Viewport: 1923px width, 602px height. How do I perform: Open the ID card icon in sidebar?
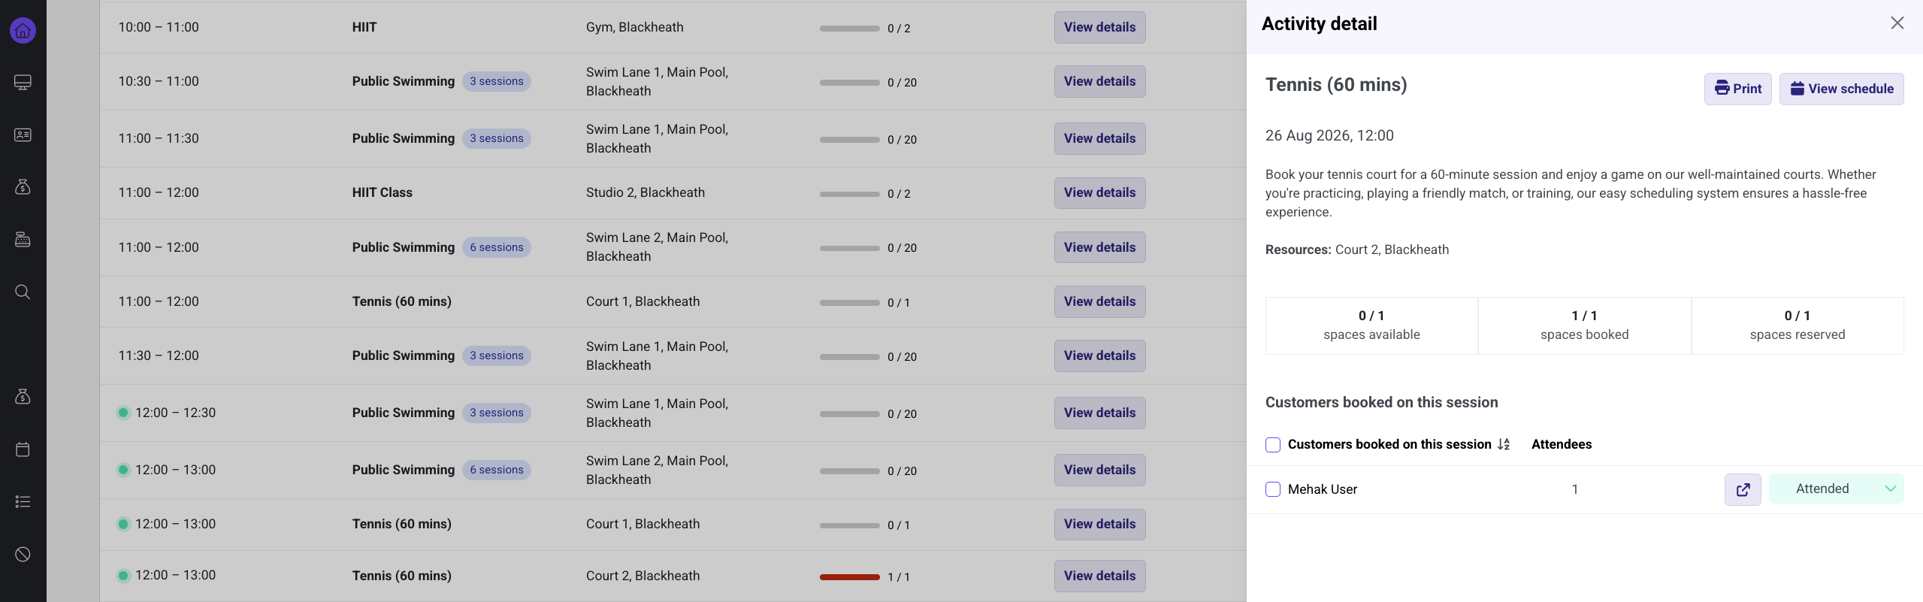[23, 135]
